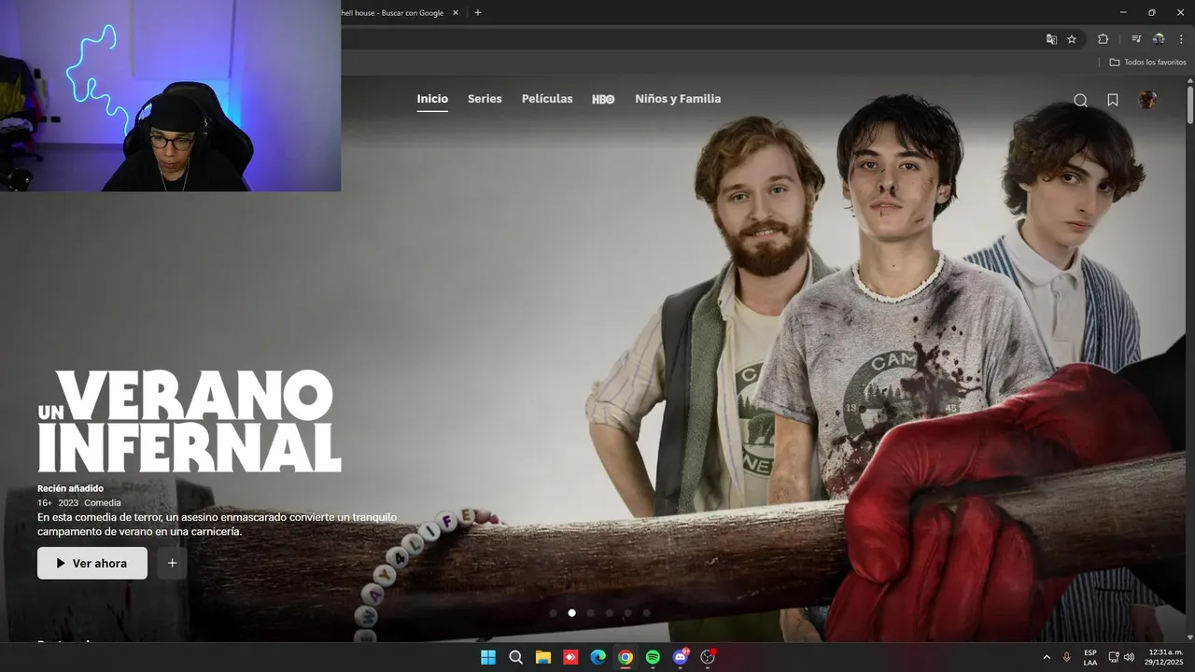Viewport: 1195px width, 672px height.
Task: Add Un Verano Infernal to list with plus
Action: (172, 563)
